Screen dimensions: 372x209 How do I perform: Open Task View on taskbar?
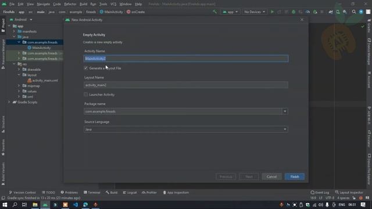[24, 205]
